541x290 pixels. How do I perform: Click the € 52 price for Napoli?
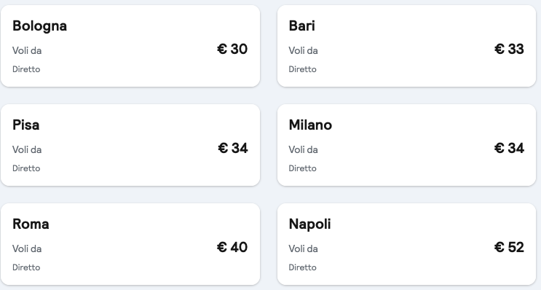tap(509, 247)
